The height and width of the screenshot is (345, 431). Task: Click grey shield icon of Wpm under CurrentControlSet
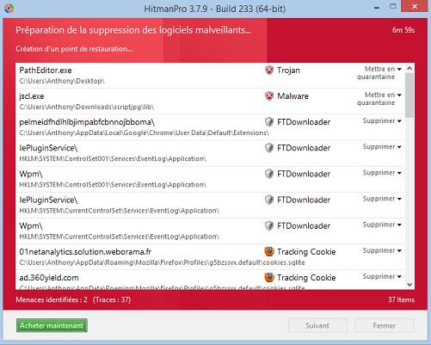tap(269, 225)
